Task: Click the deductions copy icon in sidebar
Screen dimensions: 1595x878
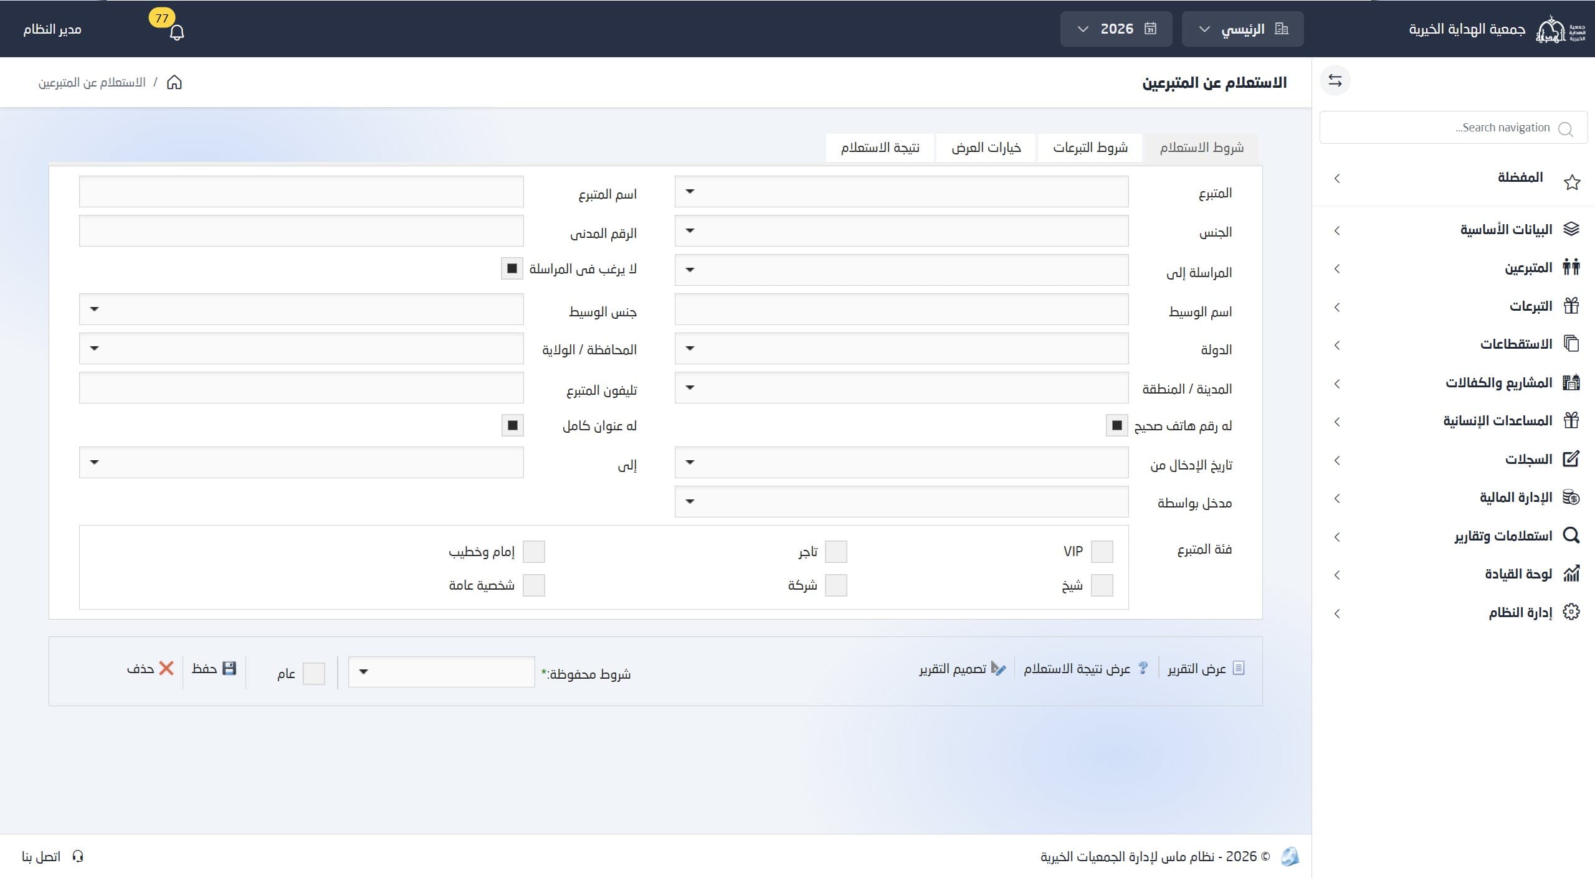Action: 1571,344
